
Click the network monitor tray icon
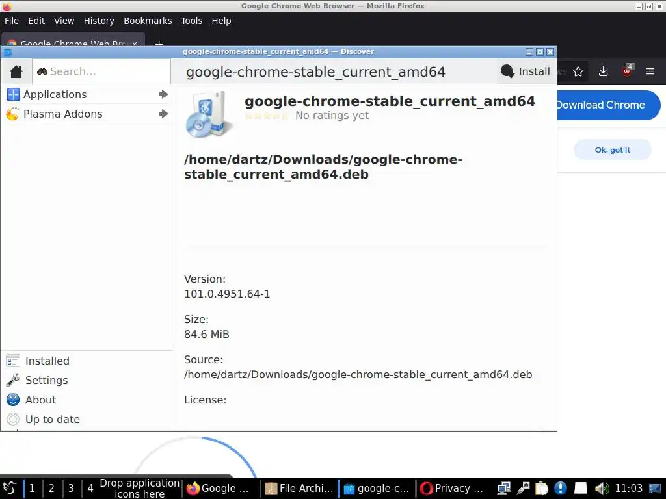pyautogui.click(x=504, y=489)
